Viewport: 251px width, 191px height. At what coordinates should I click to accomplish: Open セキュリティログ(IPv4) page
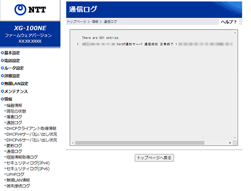(28, 163)
